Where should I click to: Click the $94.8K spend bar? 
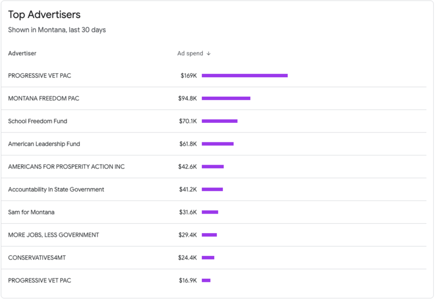(x=226, y=98)
